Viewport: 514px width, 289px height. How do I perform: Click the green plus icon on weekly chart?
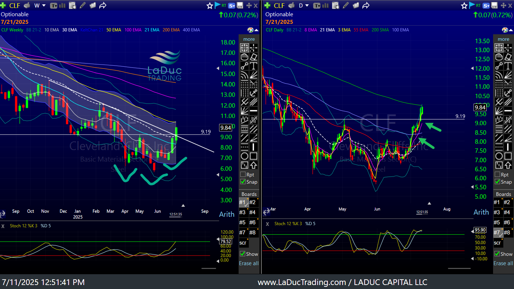pos(3,5)
